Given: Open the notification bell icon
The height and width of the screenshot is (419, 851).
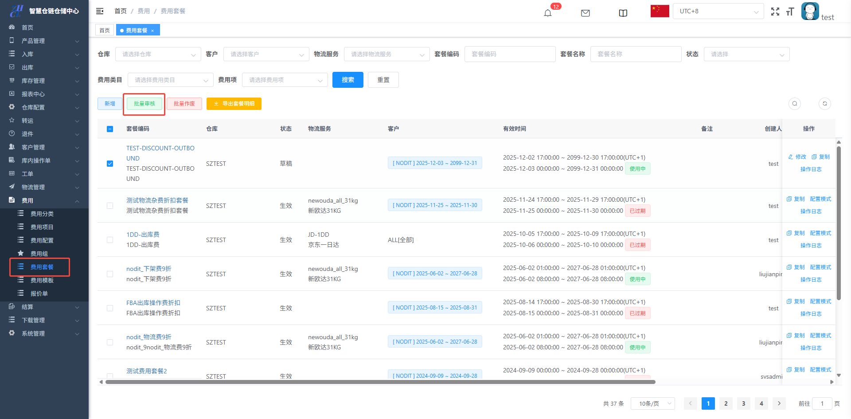Looking at the screenshot, I should tap(548, 13).
